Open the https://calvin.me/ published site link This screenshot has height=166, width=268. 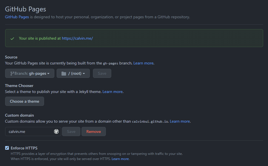pyautogui.click(x=77, y=38)
